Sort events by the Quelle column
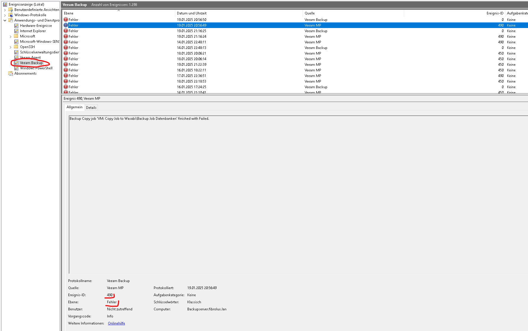Viewport: 528px width, 331px height. (x=353, y=13)
